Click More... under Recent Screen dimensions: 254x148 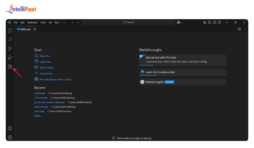coord(38,116)
